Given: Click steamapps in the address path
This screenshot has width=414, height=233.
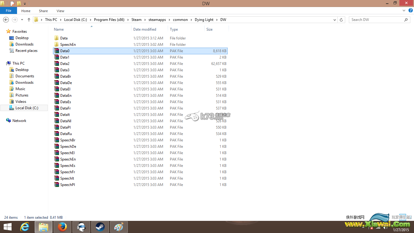Looking at the screenshot, I should pyautogui.click(x=157, y=20).
